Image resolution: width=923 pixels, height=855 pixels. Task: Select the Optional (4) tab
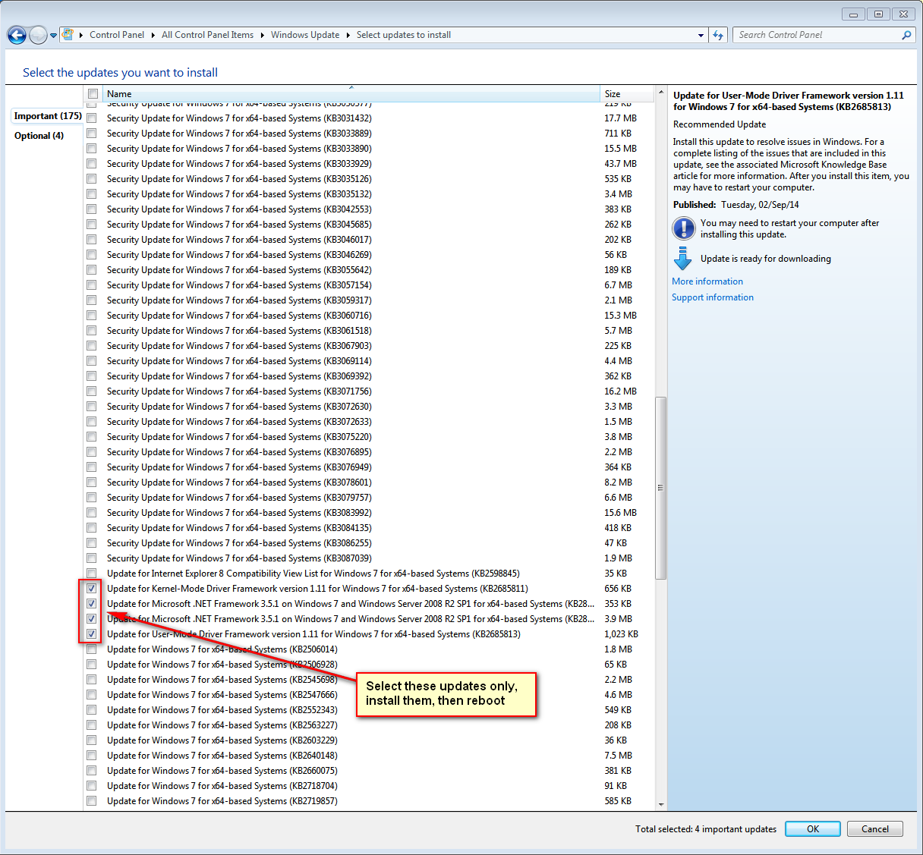pos(39,136)
